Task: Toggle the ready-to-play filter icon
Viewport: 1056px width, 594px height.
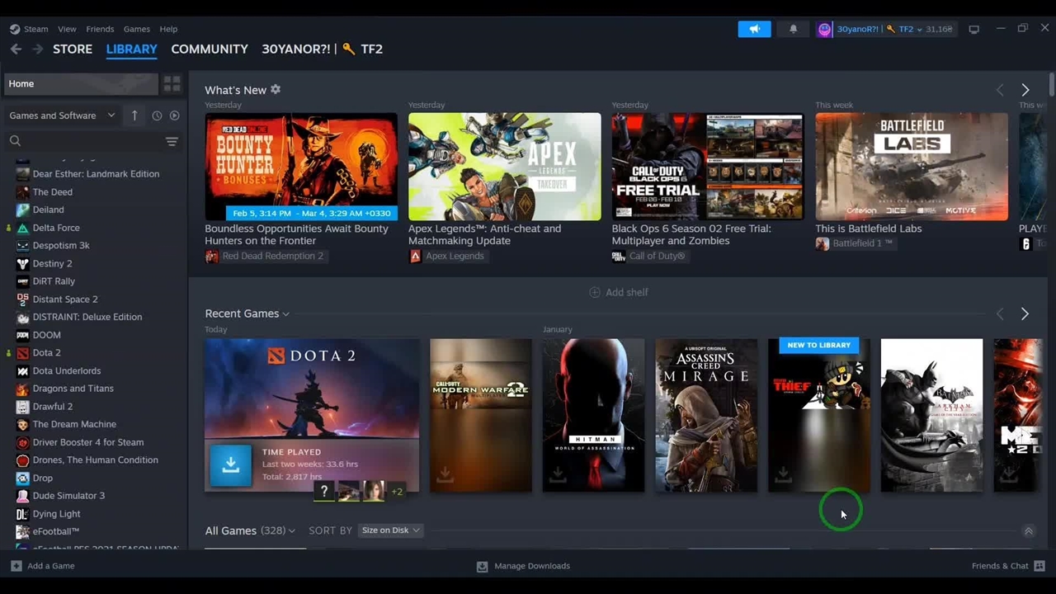Action: (174, 115)
